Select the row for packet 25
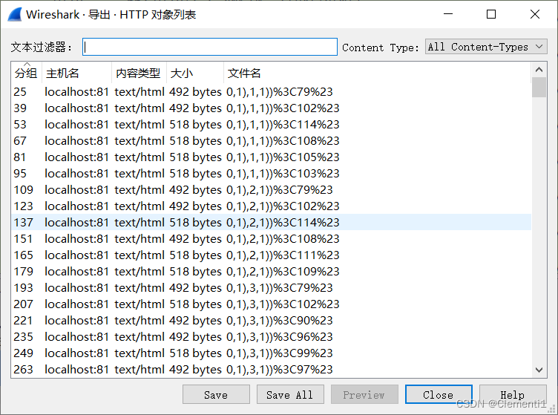The height and width of the screenshot is (415, 558). pyautogui.click(x=271, y=92)
